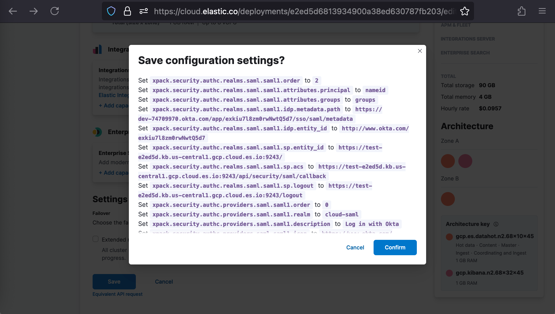Reload the page

[55, 11]
